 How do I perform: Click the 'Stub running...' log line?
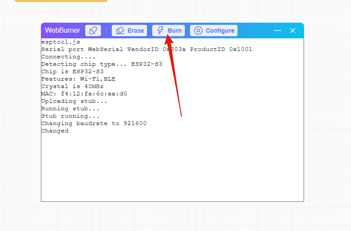coord(70,116)
